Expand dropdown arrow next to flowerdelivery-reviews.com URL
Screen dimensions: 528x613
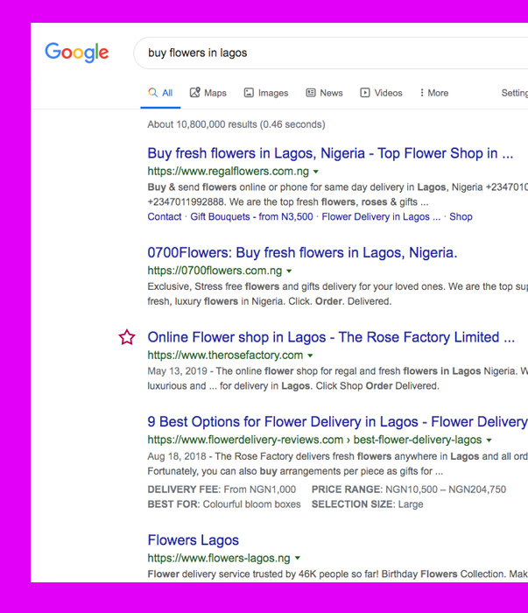[489, 440]
